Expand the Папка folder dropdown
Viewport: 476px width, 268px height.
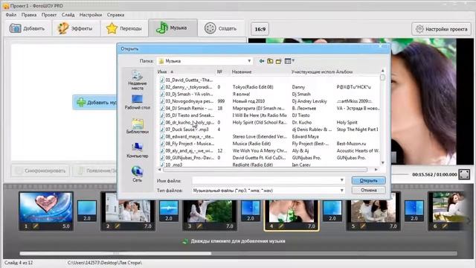coord(249,61)
